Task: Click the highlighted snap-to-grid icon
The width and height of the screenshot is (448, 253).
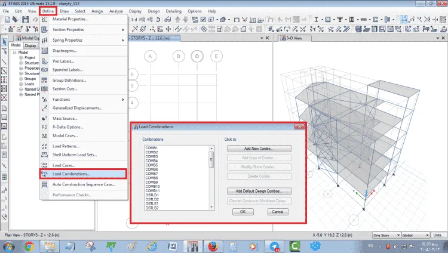Action: point(404,20)
